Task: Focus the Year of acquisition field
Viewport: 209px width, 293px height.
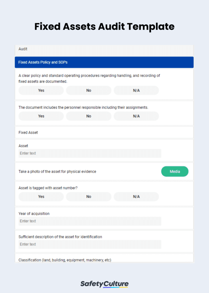Action: coord(90,221)
